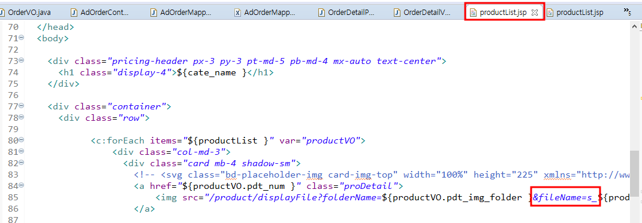Collapse the pricing-header div fold at line 73
The height and width of the screenshot is (223, 642).
point(22,60)
